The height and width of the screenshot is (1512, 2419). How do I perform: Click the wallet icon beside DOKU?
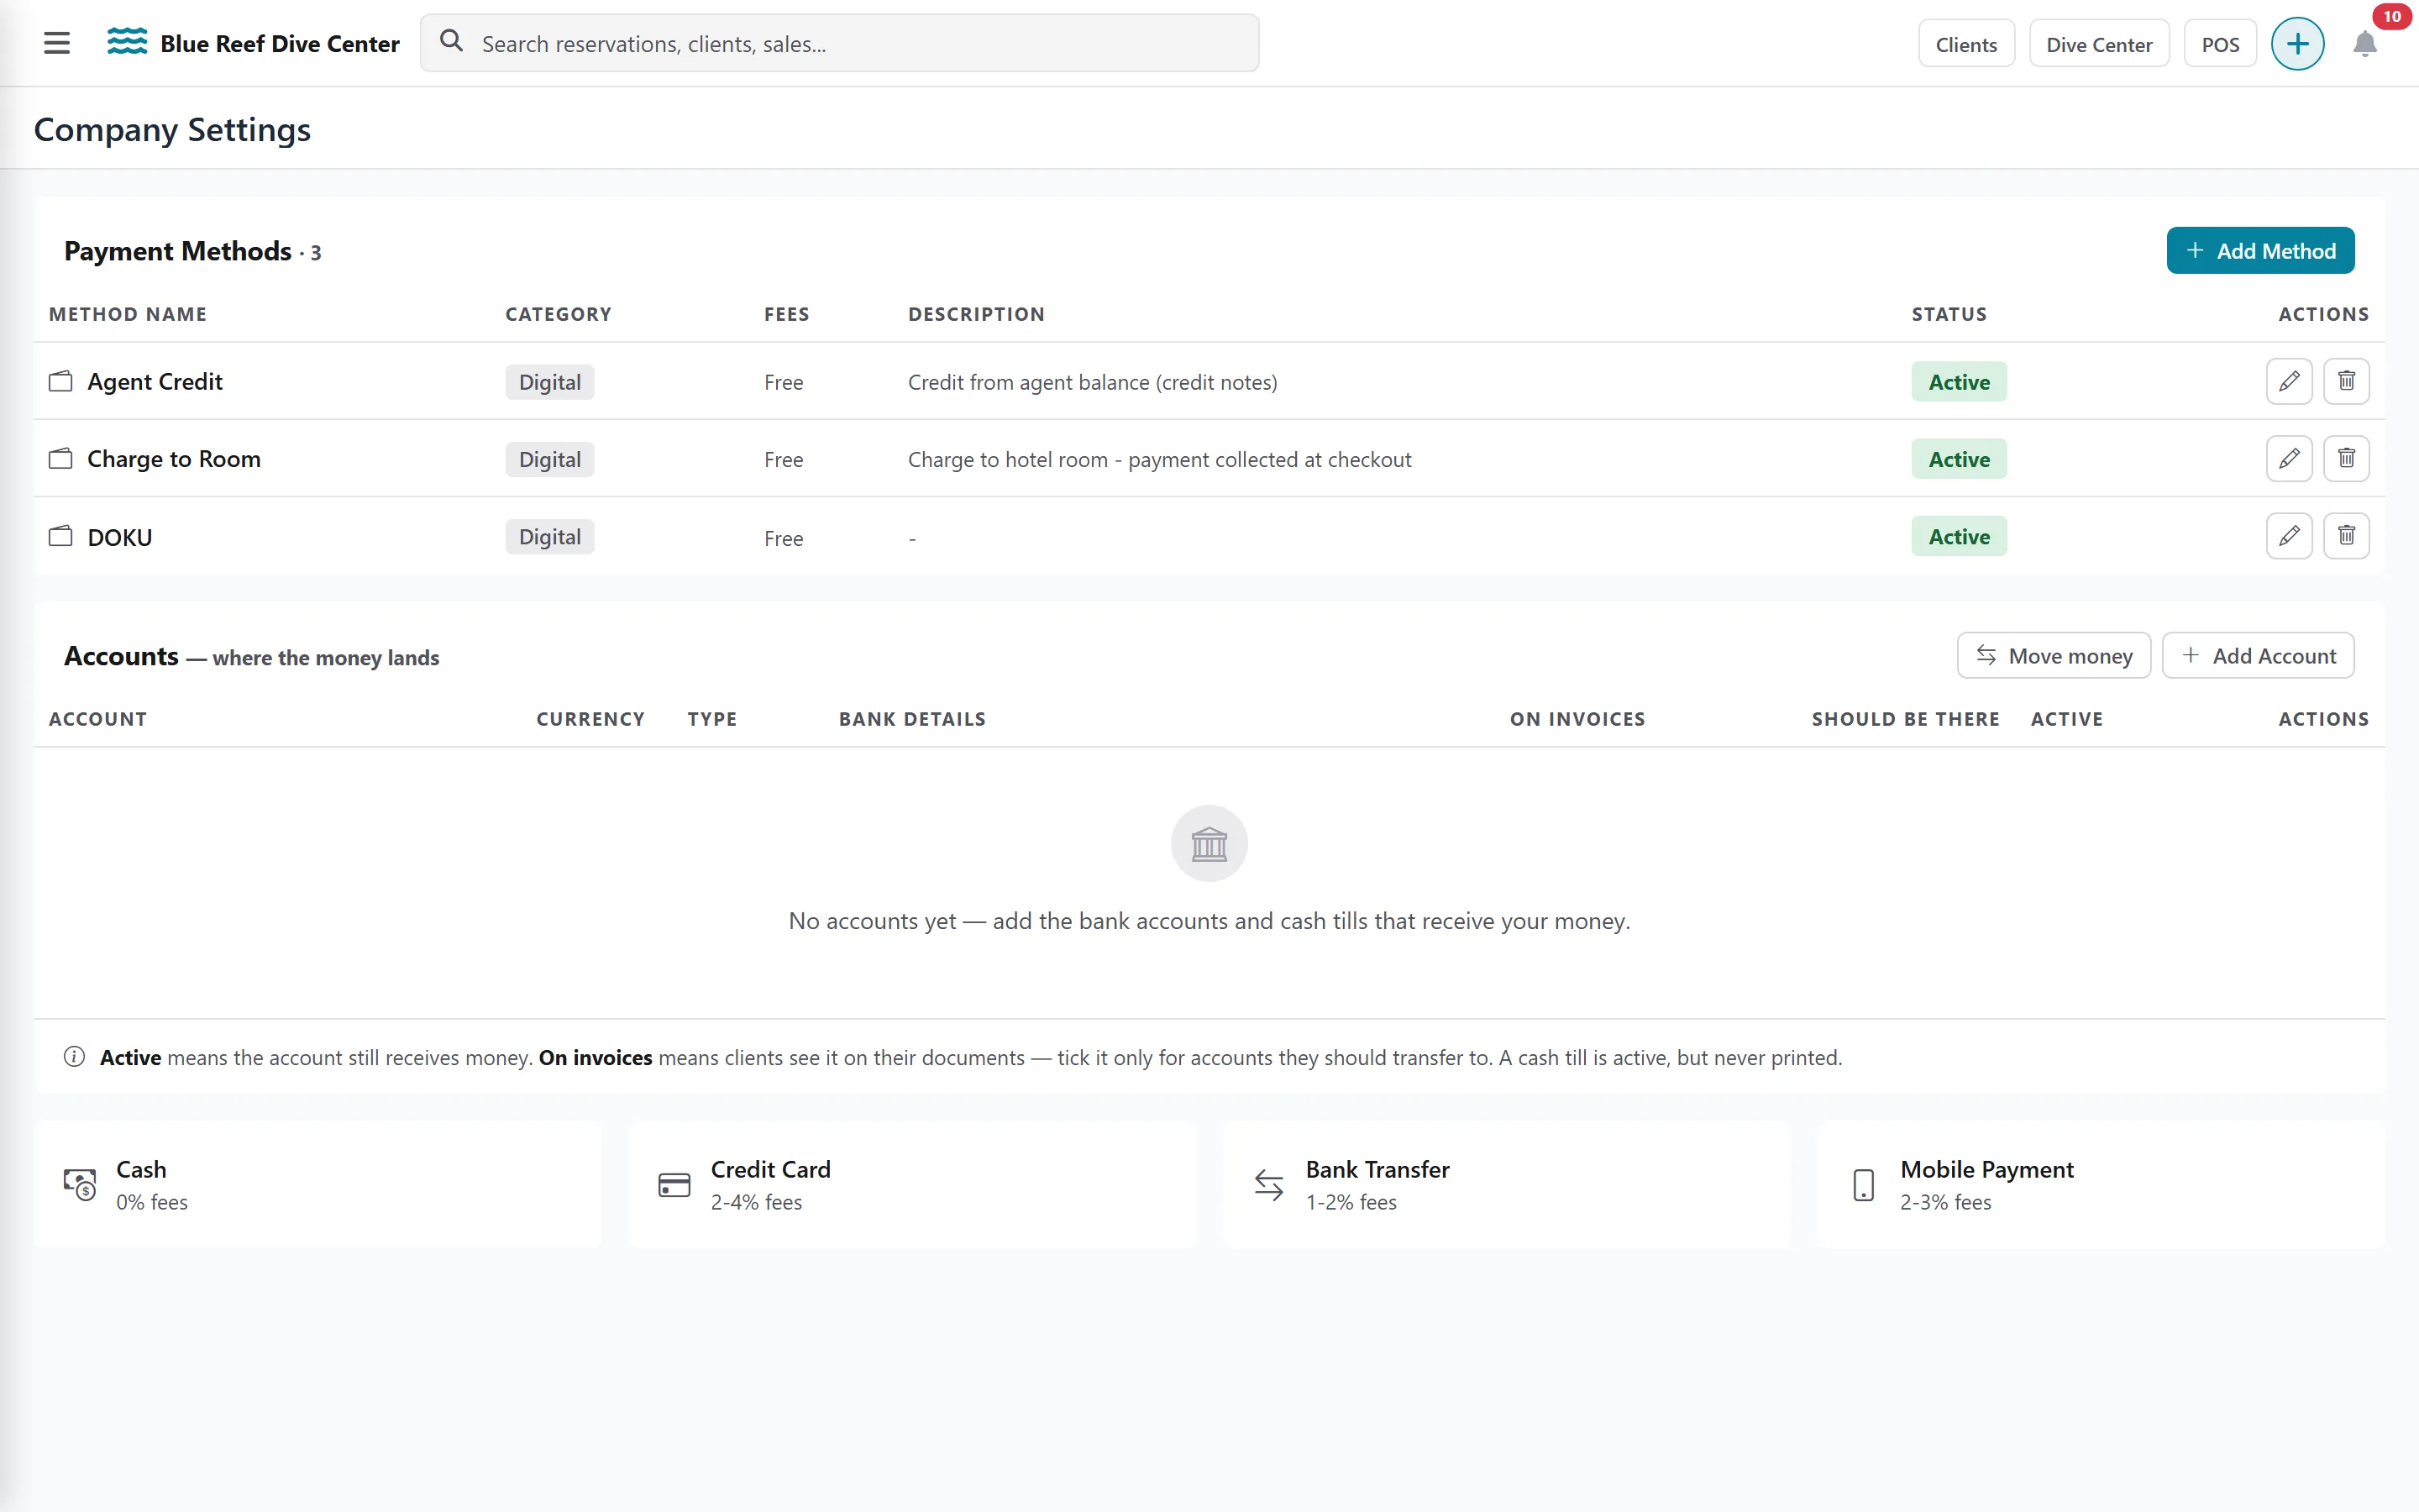(x=61, y=536)
